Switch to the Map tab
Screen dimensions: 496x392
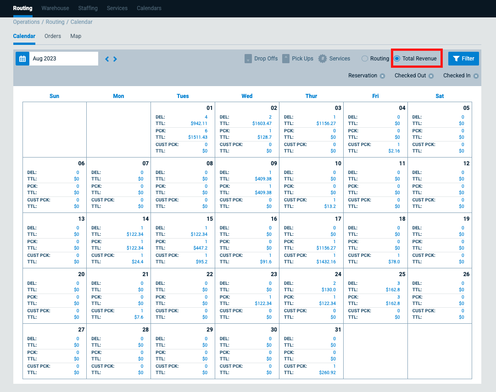76,36
